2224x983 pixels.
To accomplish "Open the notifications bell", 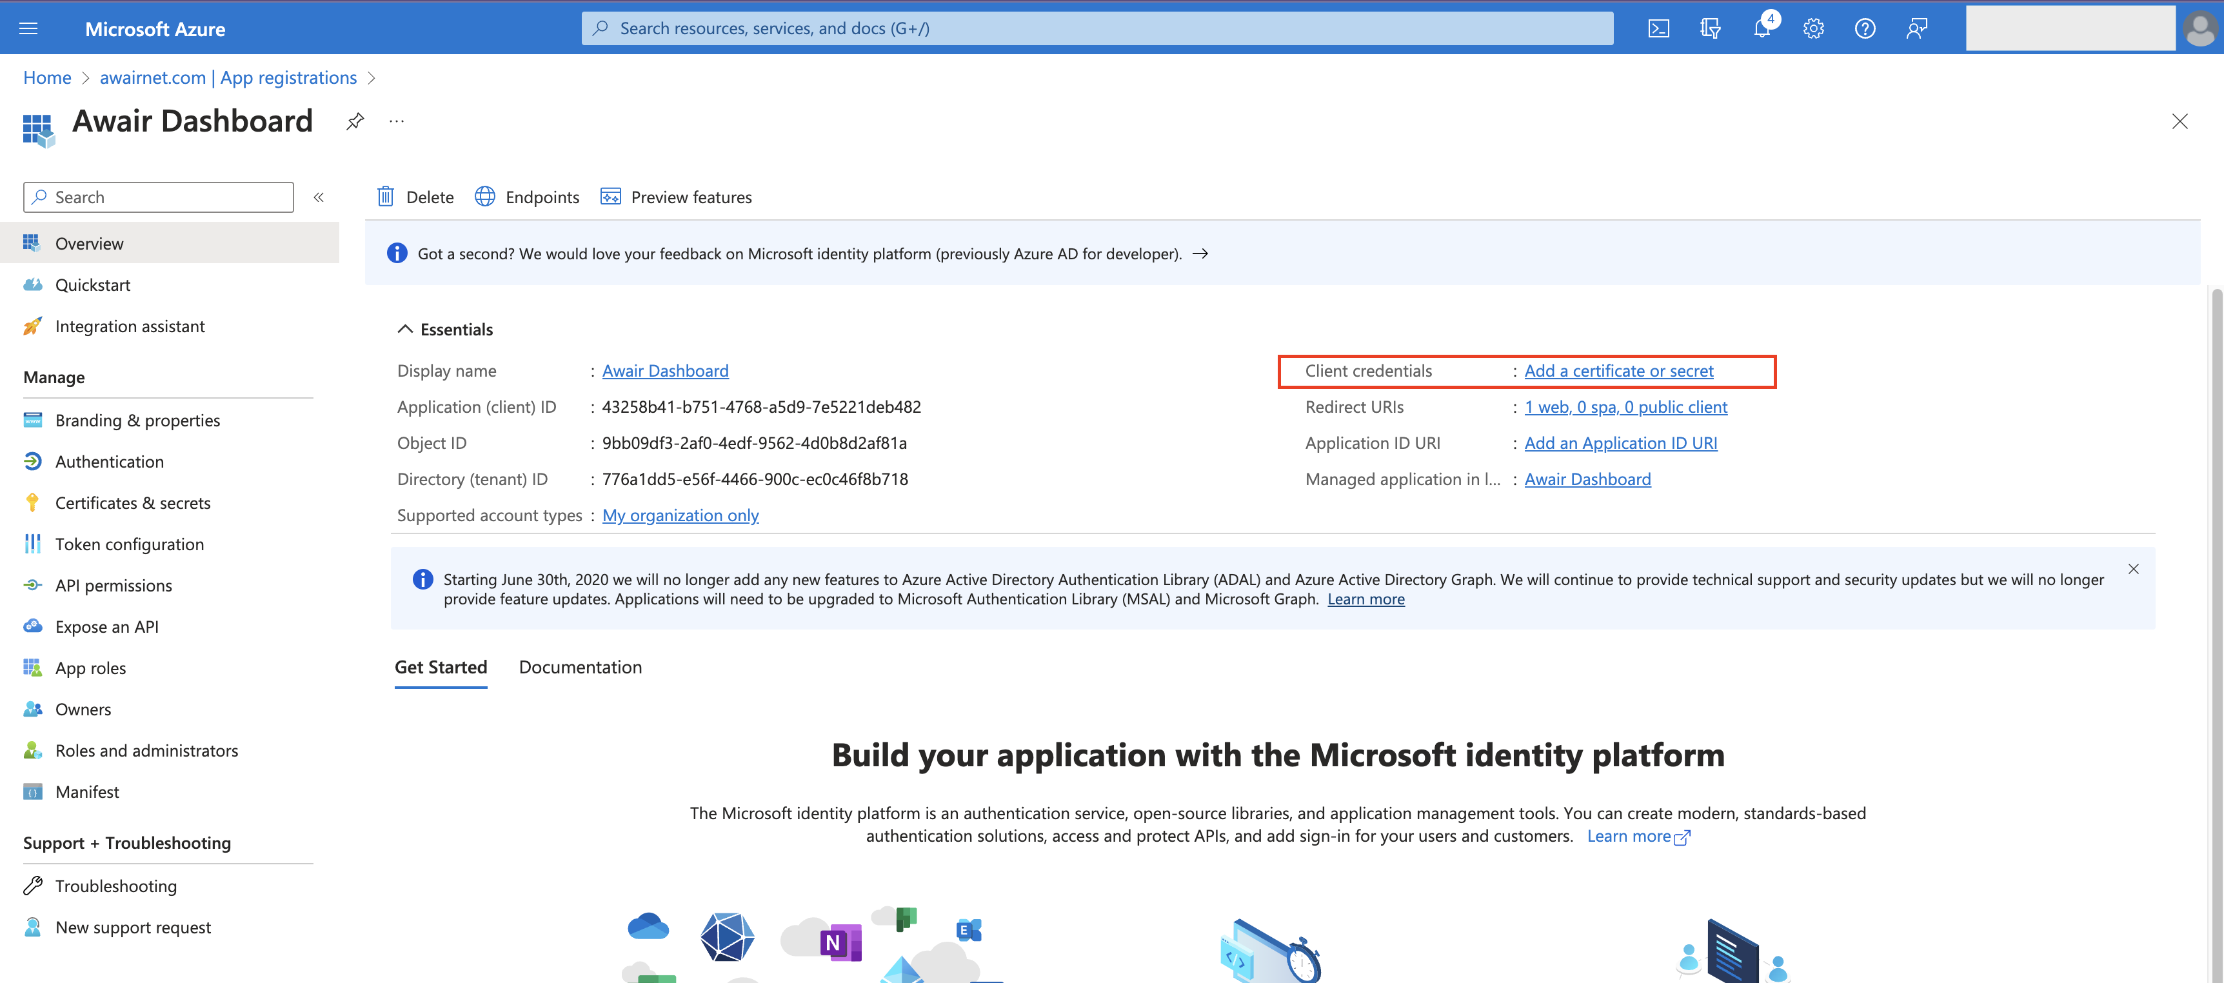I will [1762, 28].
